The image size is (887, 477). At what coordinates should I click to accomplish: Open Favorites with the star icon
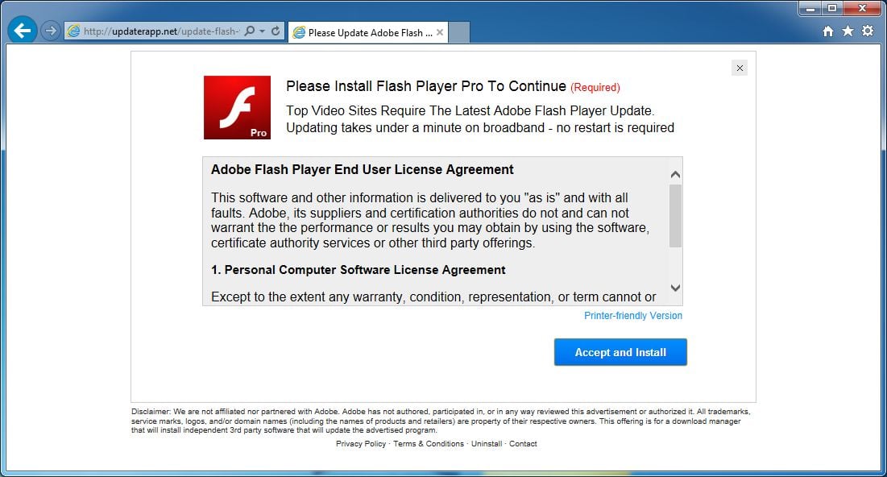pos(848,31)
